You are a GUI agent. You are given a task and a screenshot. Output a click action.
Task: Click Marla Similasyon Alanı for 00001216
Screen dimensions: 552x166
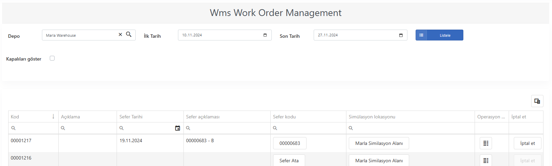point(379,160)
